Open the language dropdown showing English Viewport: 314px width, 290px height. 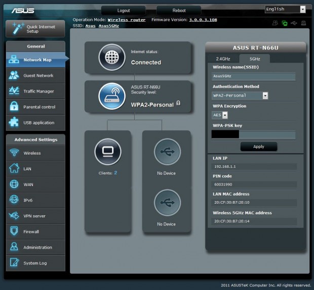[x=285, y=9]
